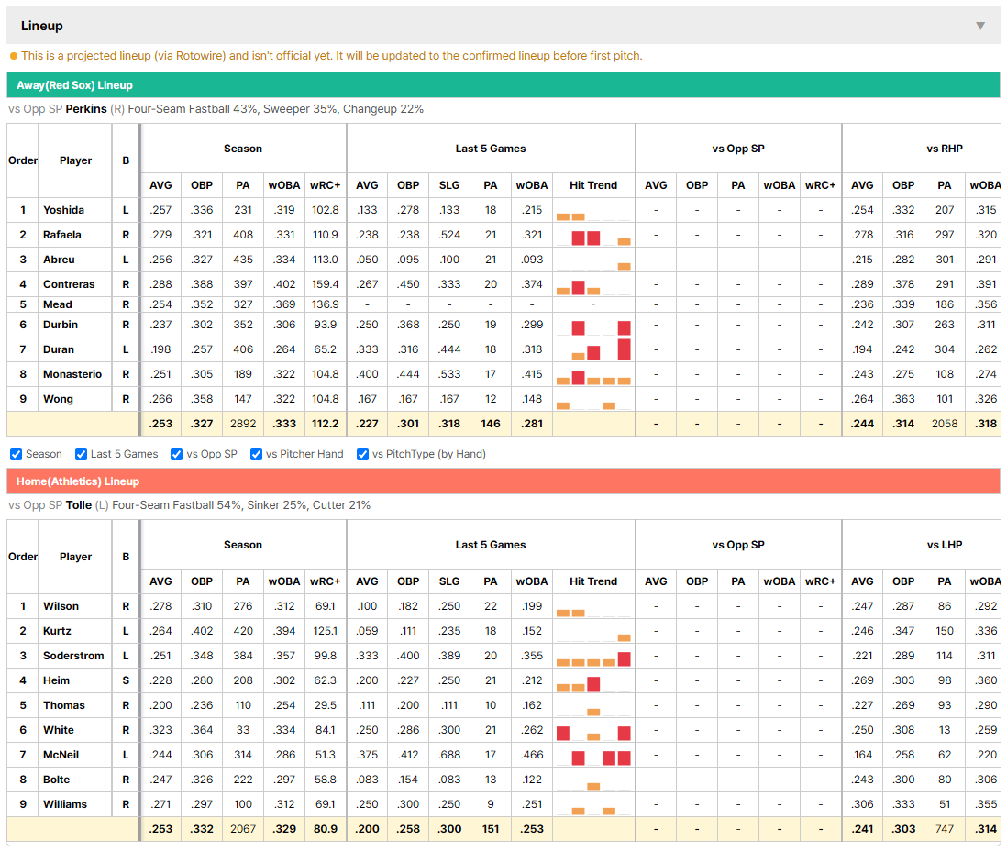Toggle vs PitchType (by Hand) checkbox
1007x852 pixels.
tap(363, 455)
